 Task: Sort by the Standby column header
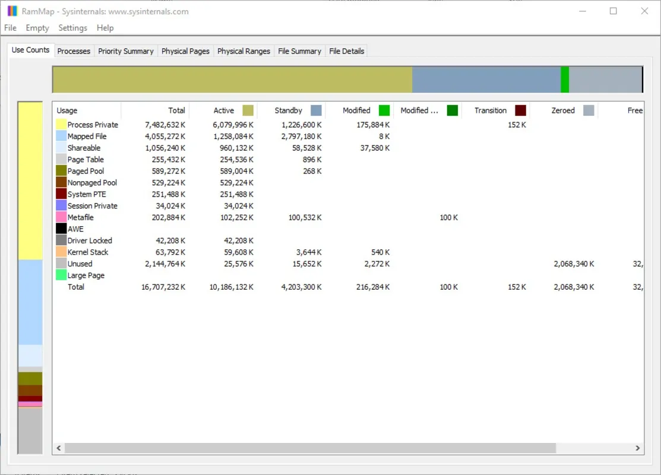click(x=292, y=110)
